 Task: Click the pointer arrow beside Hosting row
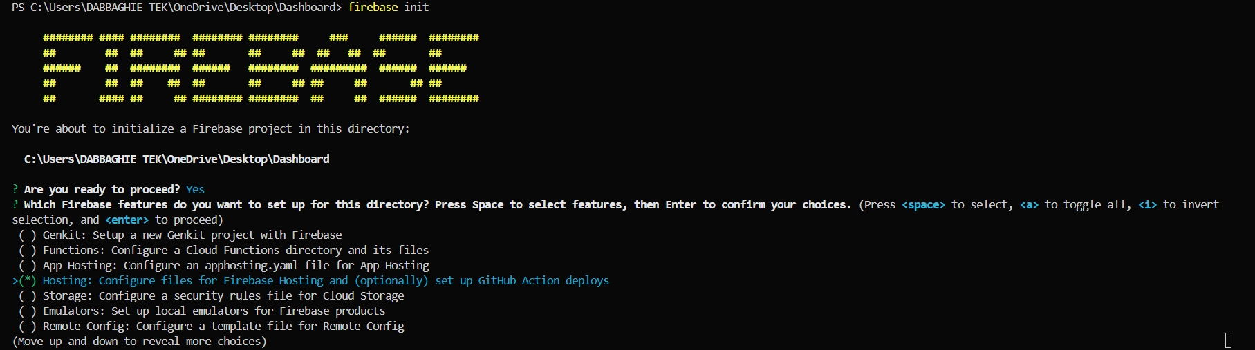pyautogui.click(x=15, y=280)
